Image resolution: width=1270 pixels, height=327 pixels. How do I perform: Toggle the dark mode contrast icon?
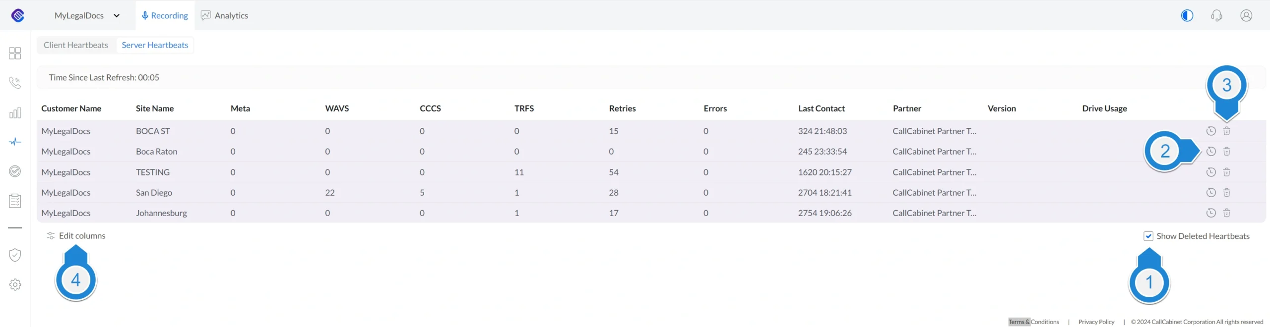[1187, 15]
